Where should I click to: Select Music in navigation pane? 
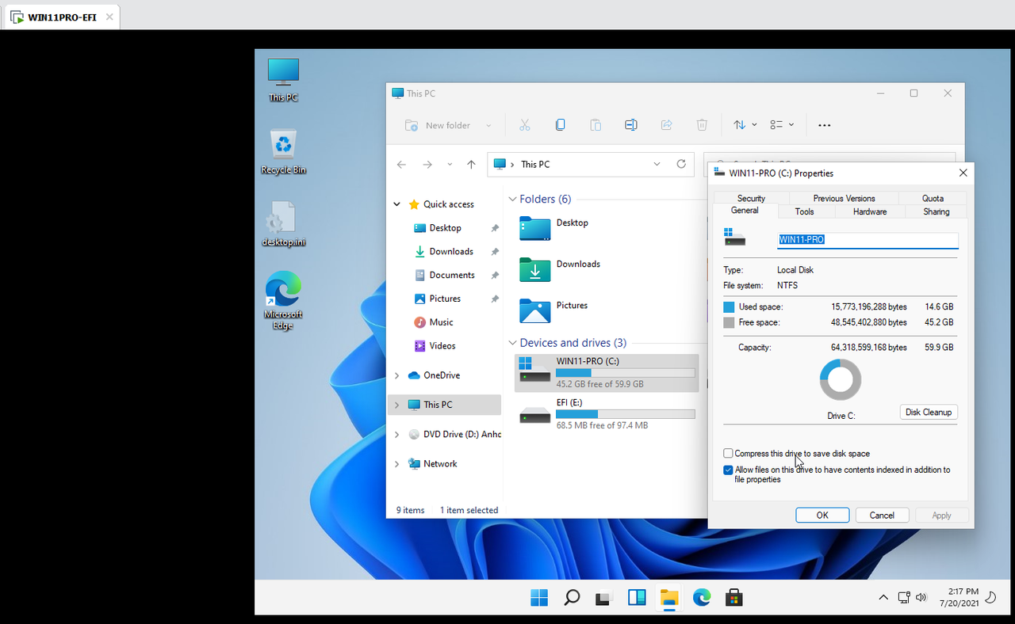tap(441, 322)
